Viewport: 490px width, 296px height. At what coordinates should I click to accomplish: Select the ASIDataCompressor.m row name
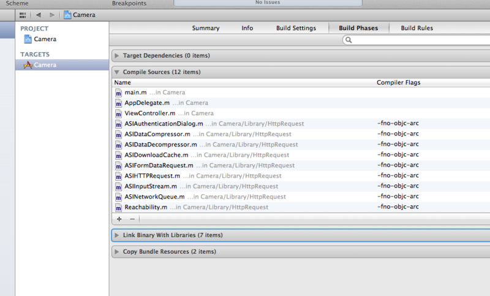[157, 134]
